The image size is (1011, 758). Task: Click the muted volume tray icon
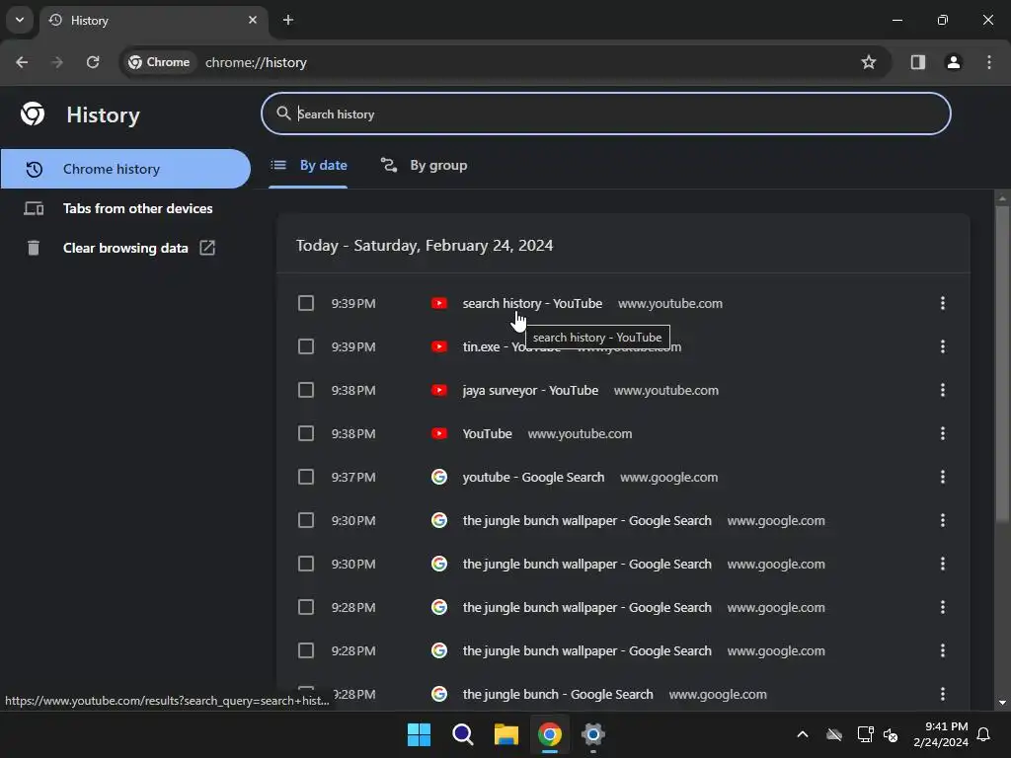(x=891, y=734)
